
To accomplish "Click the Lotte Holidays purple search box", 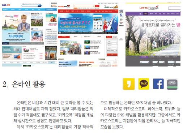I will pyautogui.click(x=174, y=8).
